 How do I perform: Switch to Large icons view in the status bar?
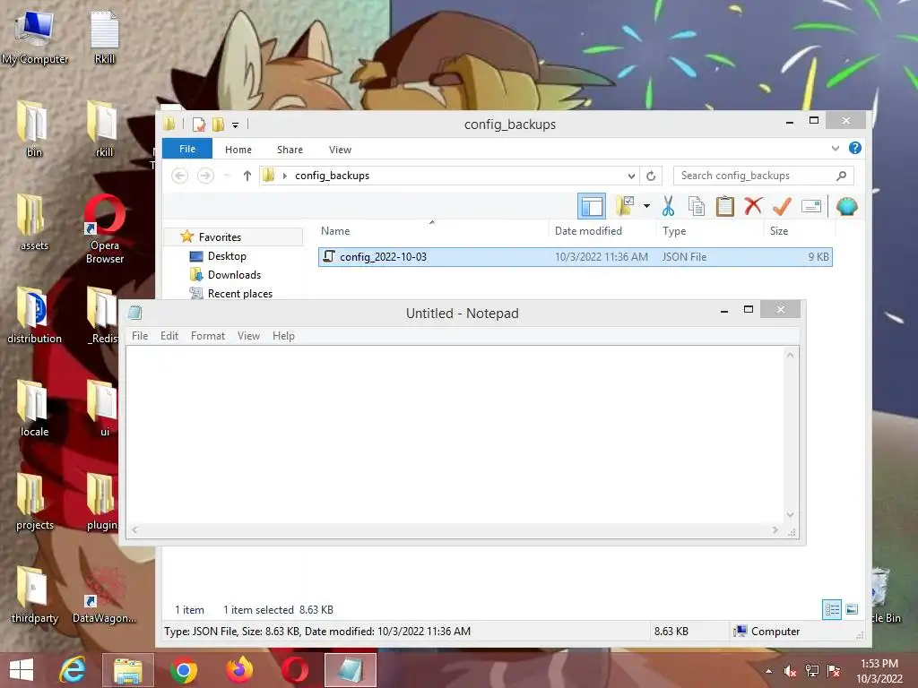(x=852, y=609)
